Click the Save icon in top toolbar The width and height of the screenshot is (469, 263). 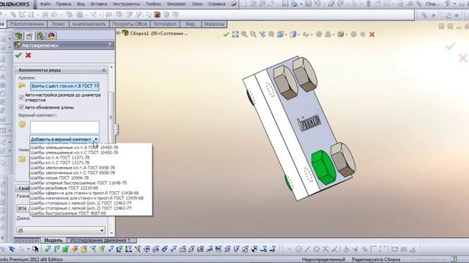pyautogui.click(x=285, y=4)
